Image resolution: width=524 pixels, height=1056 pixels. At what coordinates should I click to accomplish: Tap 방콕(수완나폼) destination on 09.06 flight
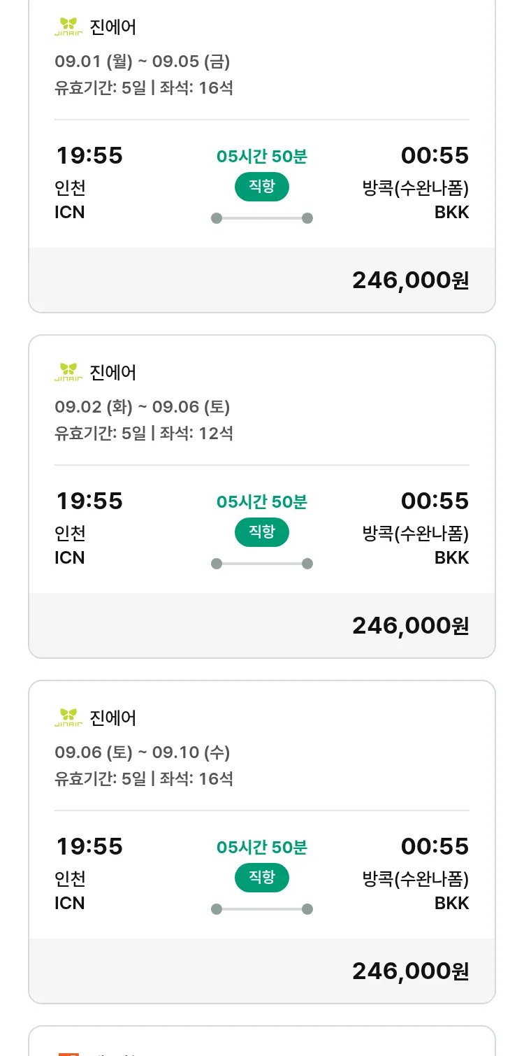pyautogui.click(x=415, y=879)
